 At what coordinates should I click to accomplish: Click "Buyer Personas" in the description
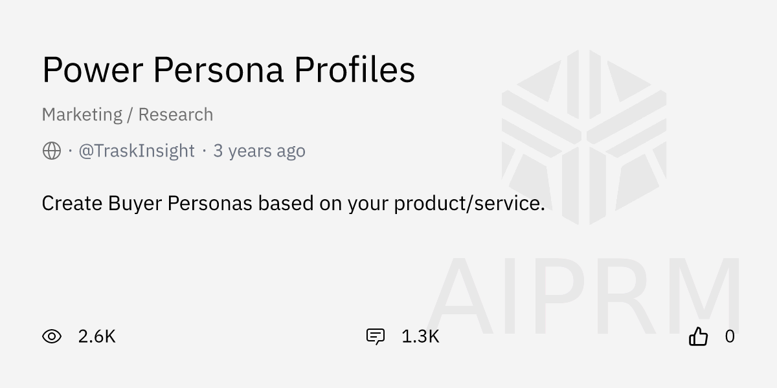tap(181, 204)
